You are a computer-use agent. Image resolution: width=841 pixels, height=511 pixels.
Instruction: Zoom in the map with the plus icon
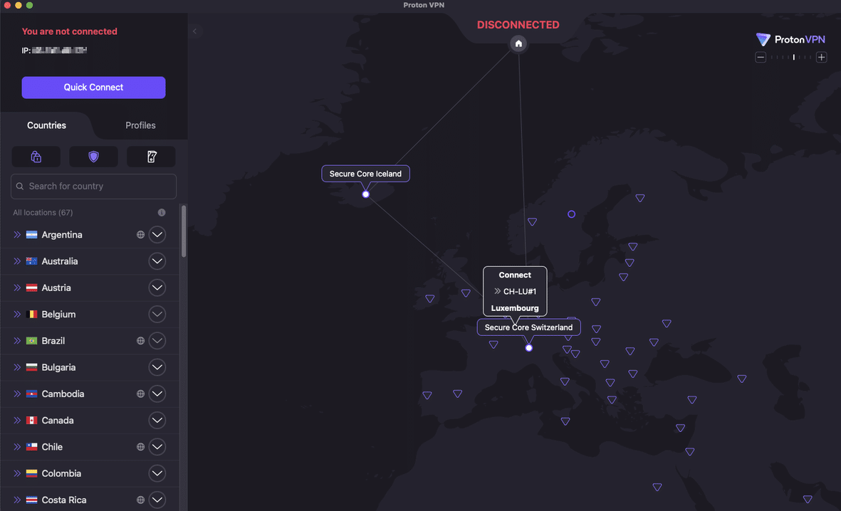click(x=821, y=58)
